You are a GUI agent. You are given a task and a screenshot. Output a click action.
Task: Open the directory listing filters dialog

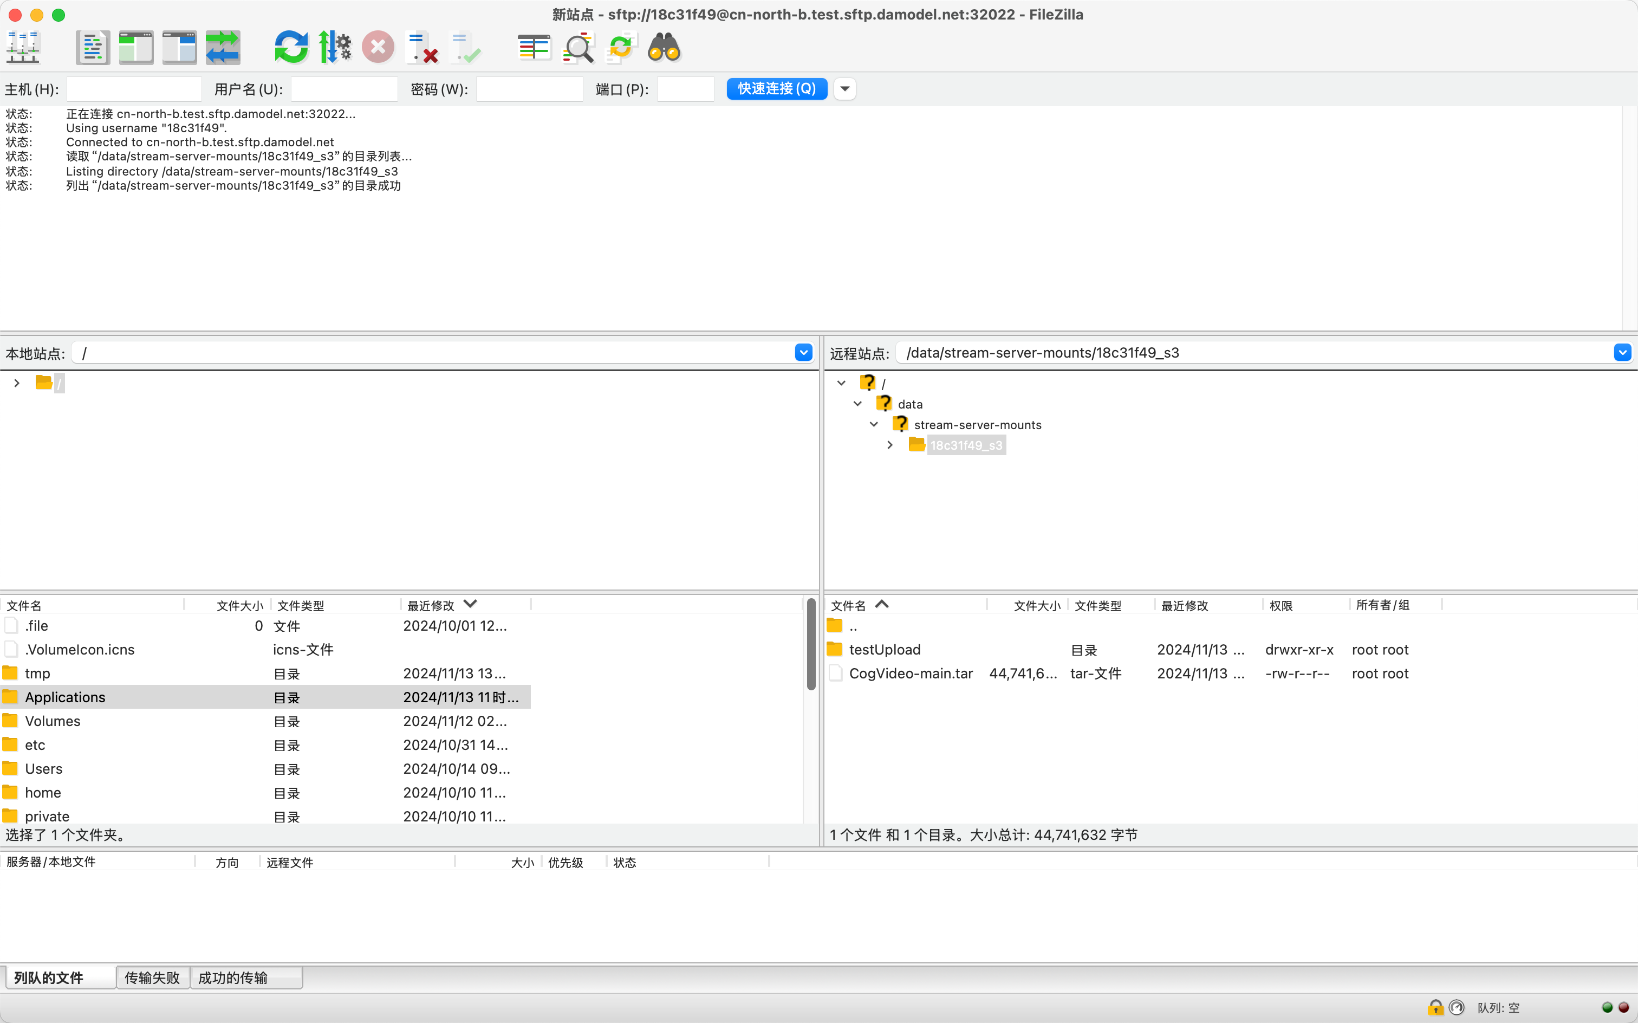point(534,47)
